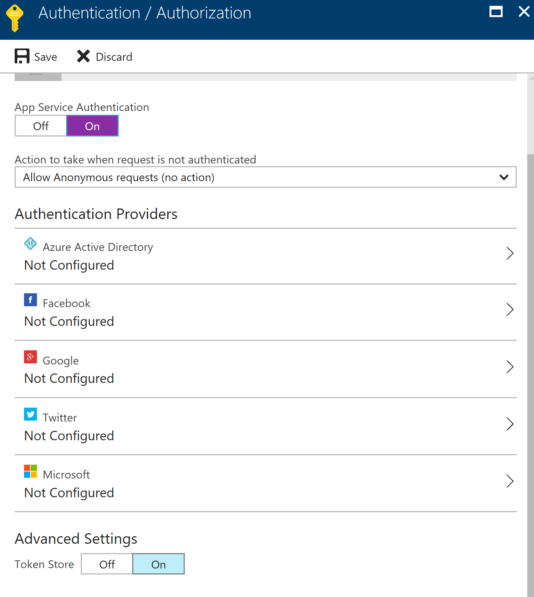
Task: Click Not Configured under Microsoft
Action: pos(69,493)
